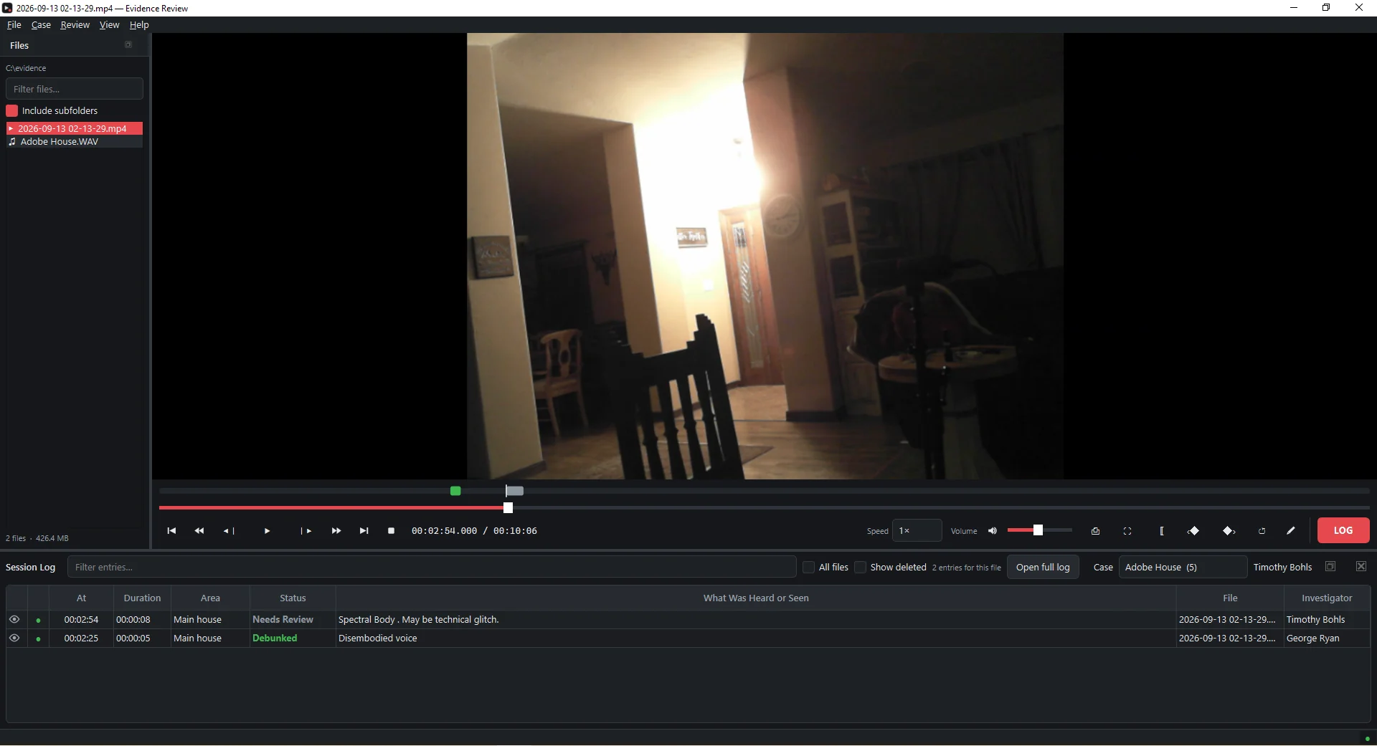Click the red playback progress handle

(508, 508)
